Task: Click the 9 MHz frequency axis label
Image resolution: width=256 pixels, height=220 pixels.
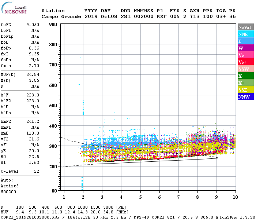Action: (x=217, y=197)
